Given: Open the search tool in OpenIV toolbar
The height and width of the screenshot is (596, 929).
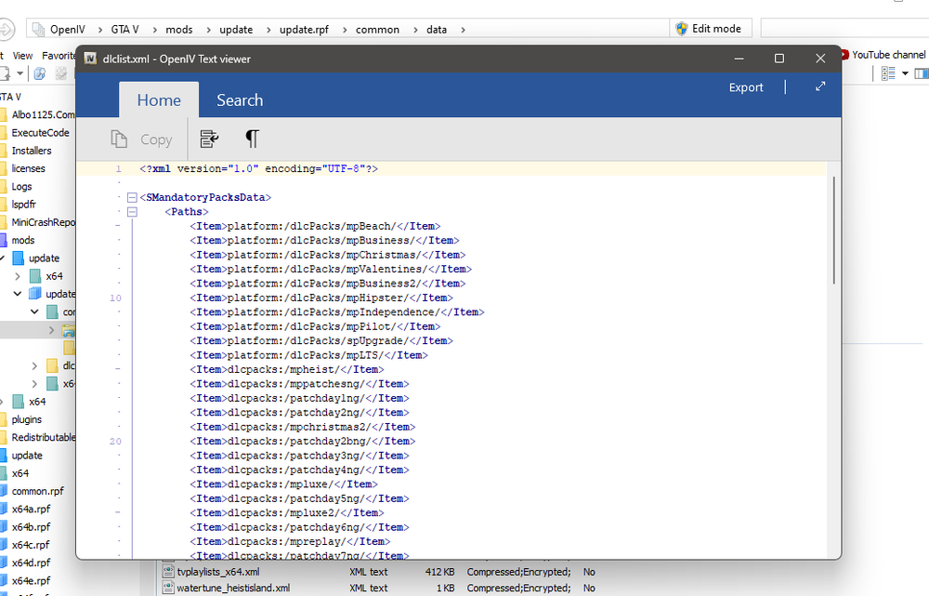Looking at the screenshot, I should [39, 73].
